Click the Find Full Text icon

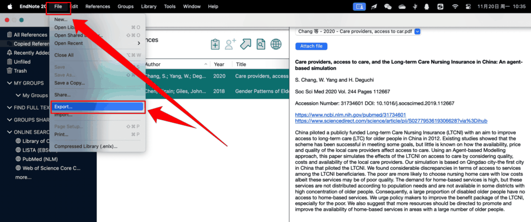(261, 44)
